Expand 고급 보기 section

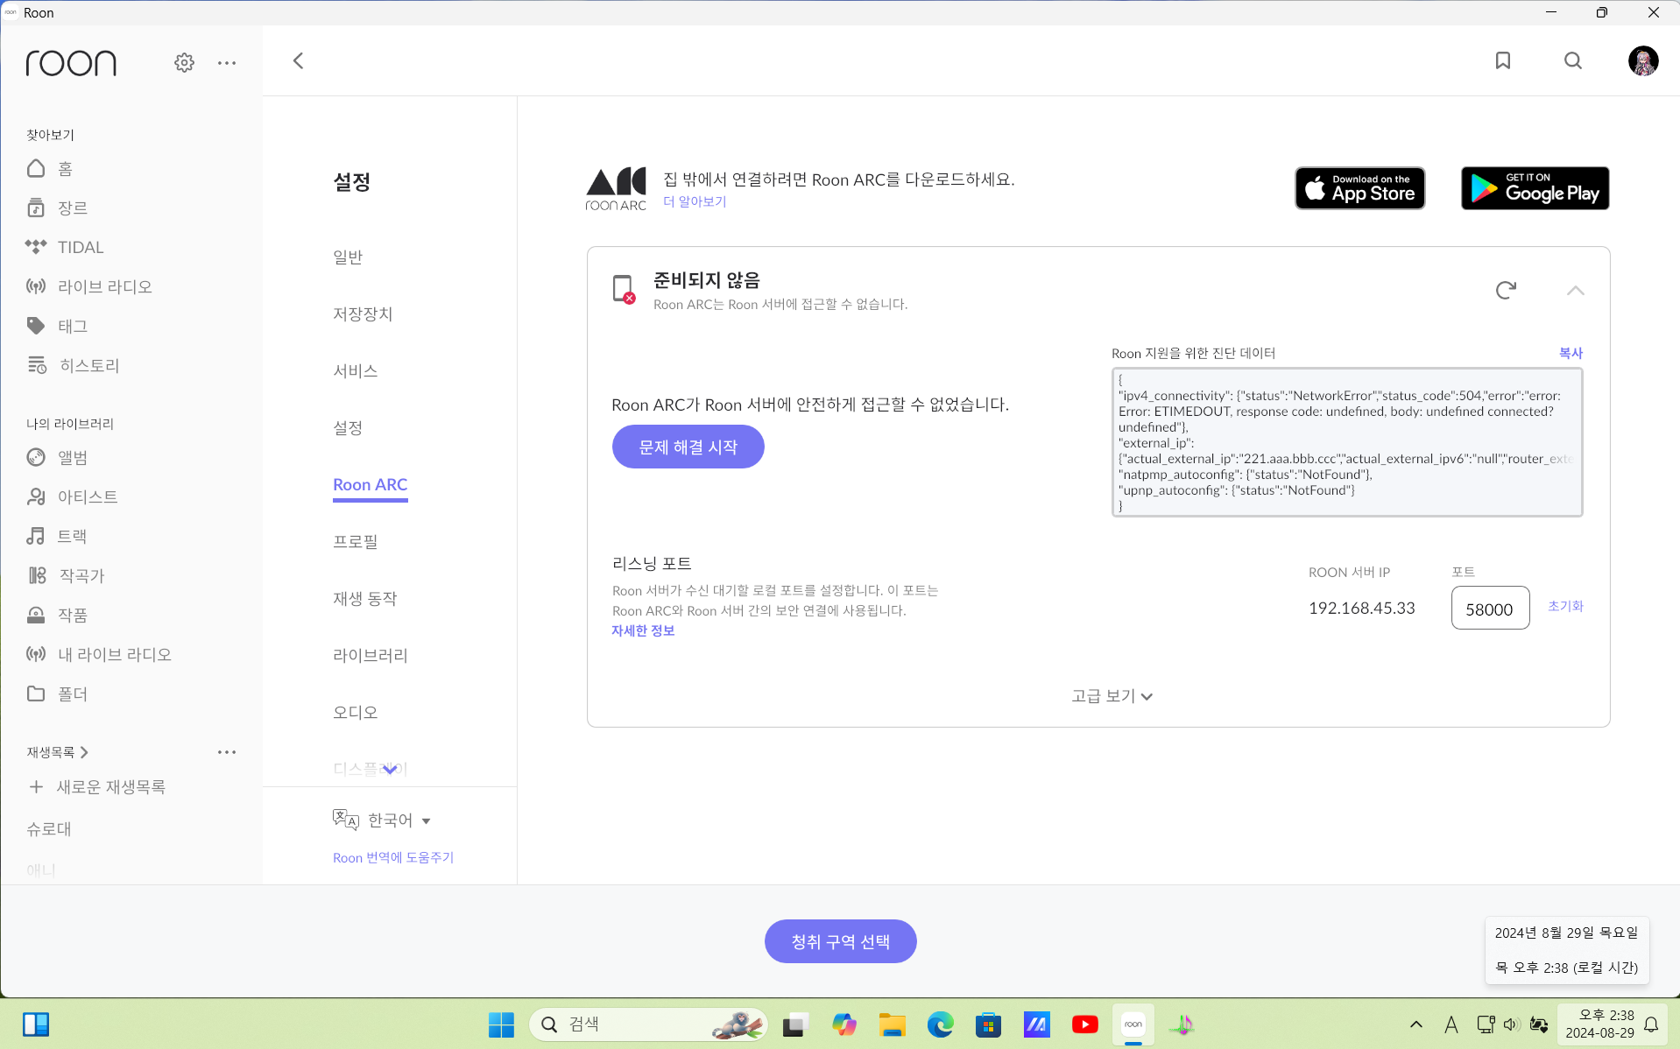(x=1112, y=696)
